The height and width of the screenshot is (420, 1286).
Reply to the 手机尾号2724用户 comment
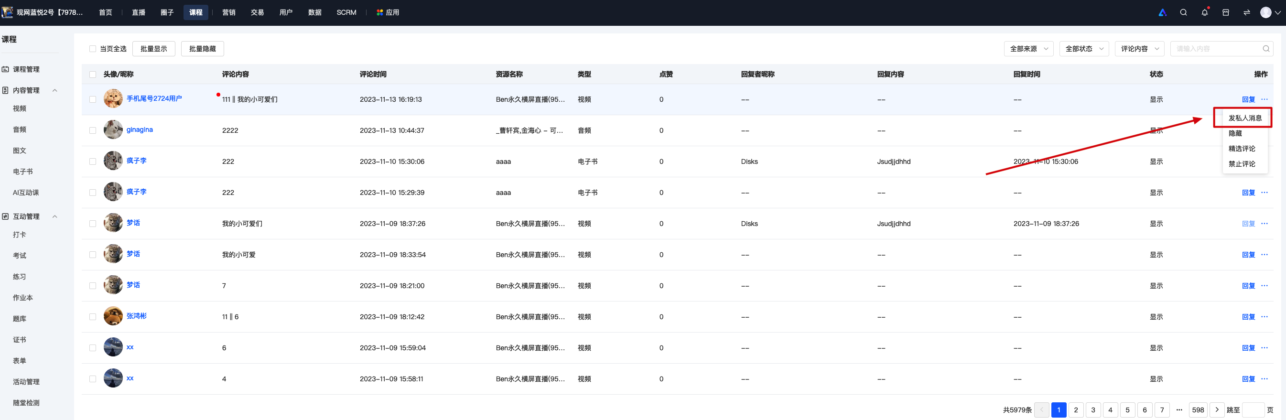[1248, 99]
